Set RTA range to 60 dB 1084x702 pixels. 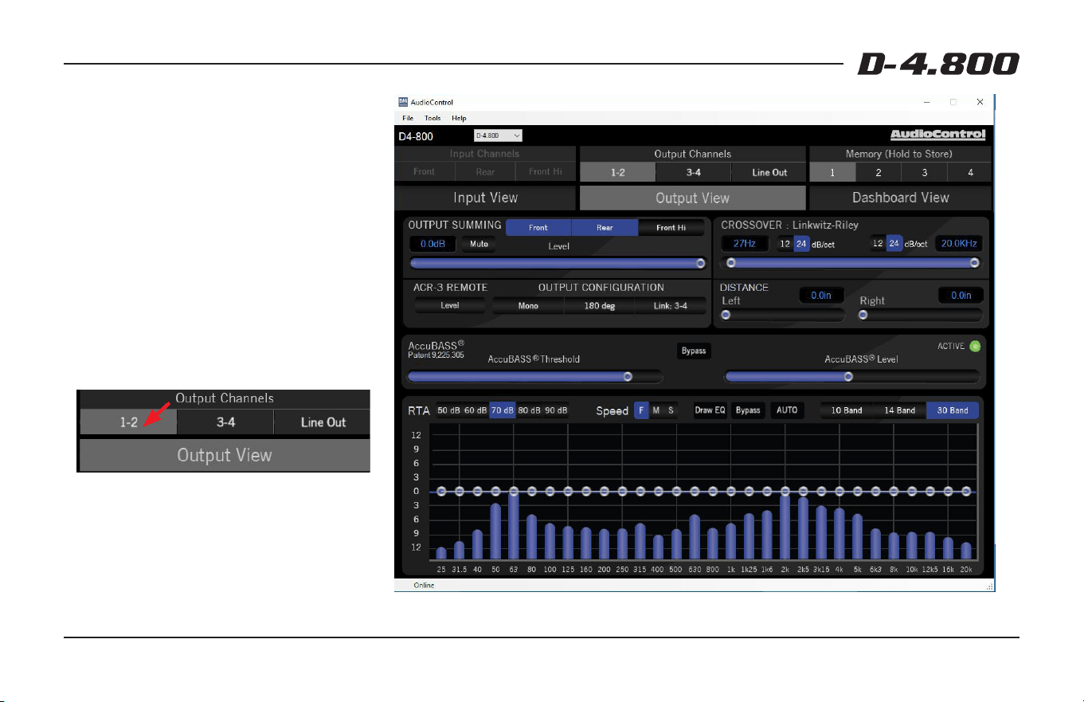[475, 410]
